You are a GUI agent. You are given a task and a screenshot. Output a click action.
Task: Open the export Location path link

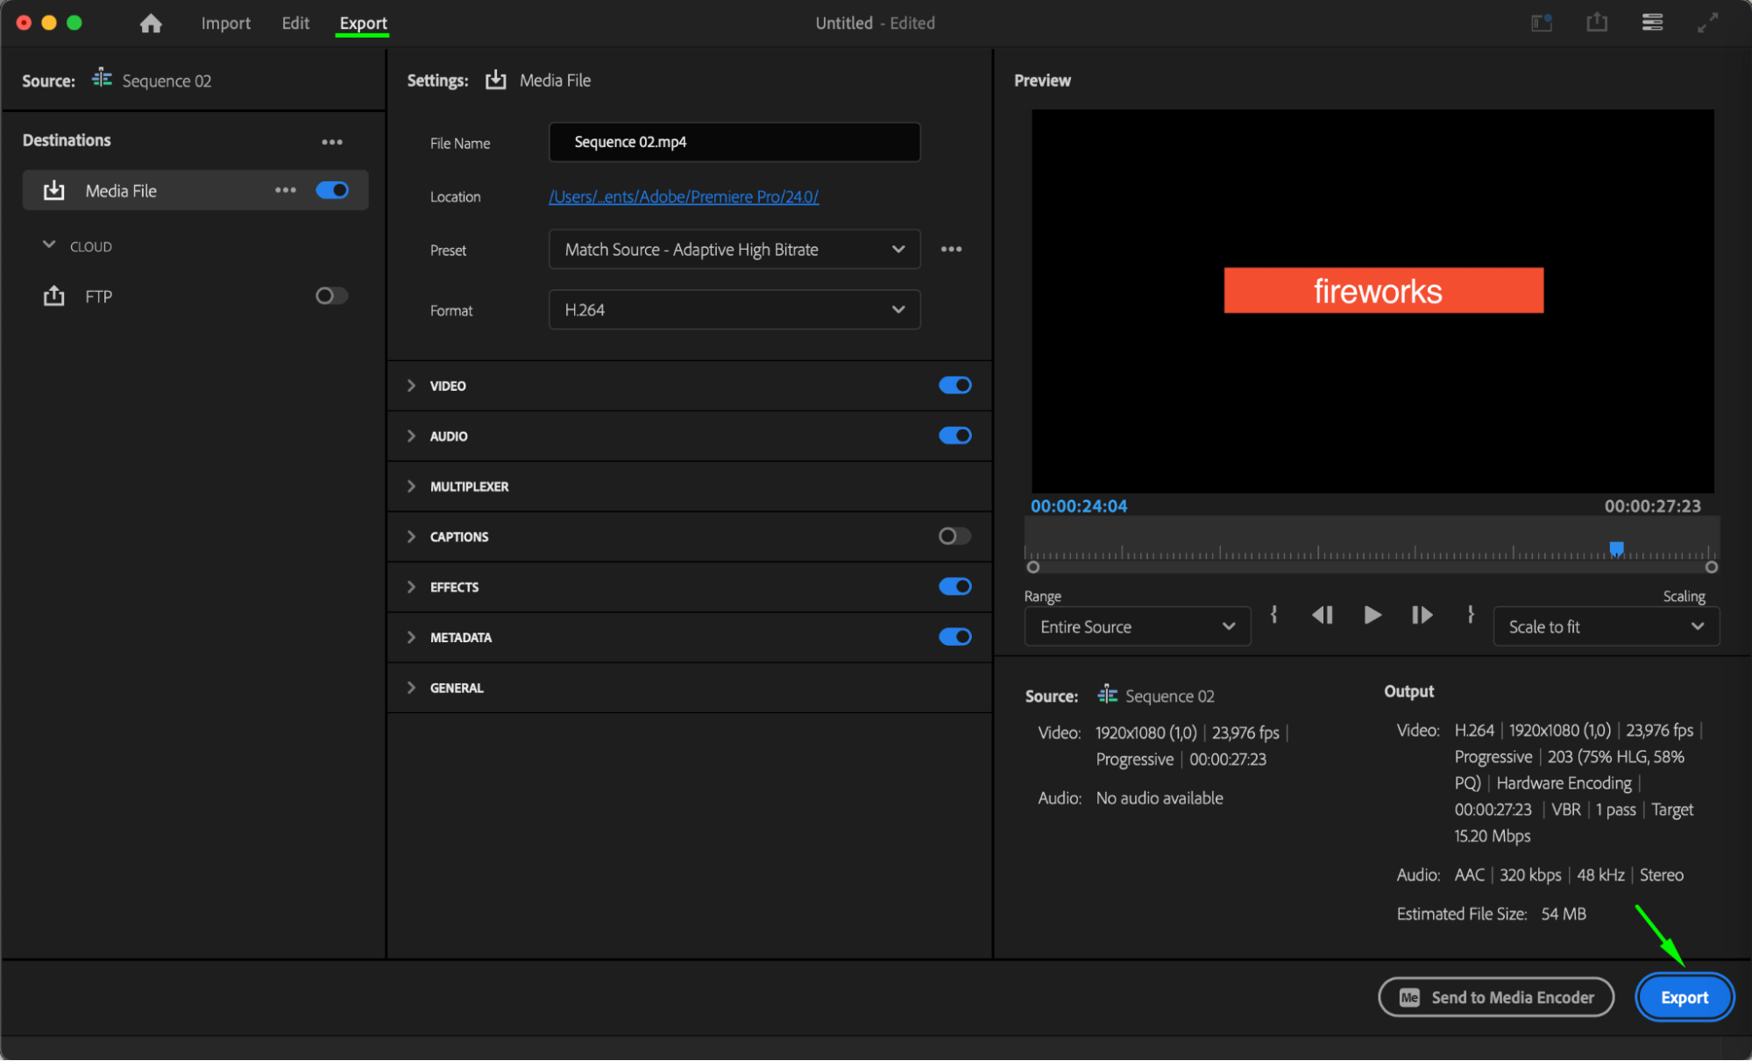684,197
